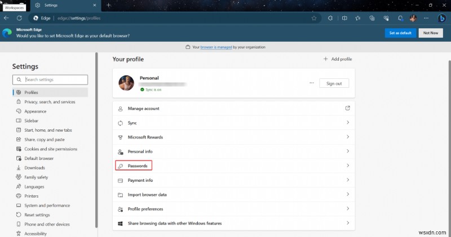This screenshot has width=451, height=237.
Task: Open Passwords settings
Action: pos(233,166)
